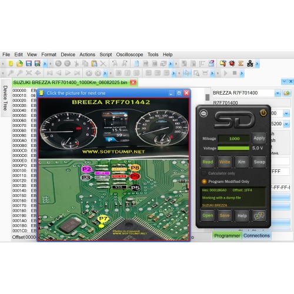Select the Program Modified Only option
This screenshot has height=294, width=294.
click(x=204, y=182)
